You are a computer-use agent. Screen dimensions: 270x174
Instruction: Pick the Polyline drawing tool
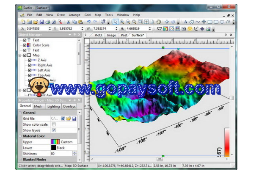point(198,22)
